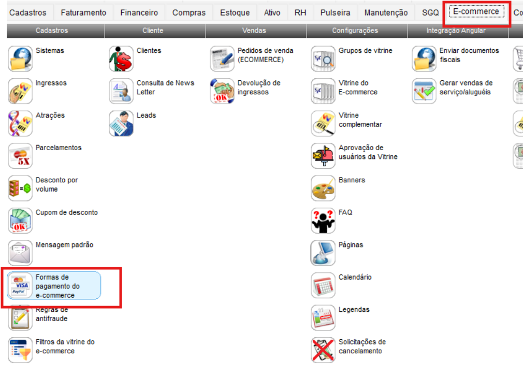
Task: Click the Configurações section header
Action: [x=357, y=31]
